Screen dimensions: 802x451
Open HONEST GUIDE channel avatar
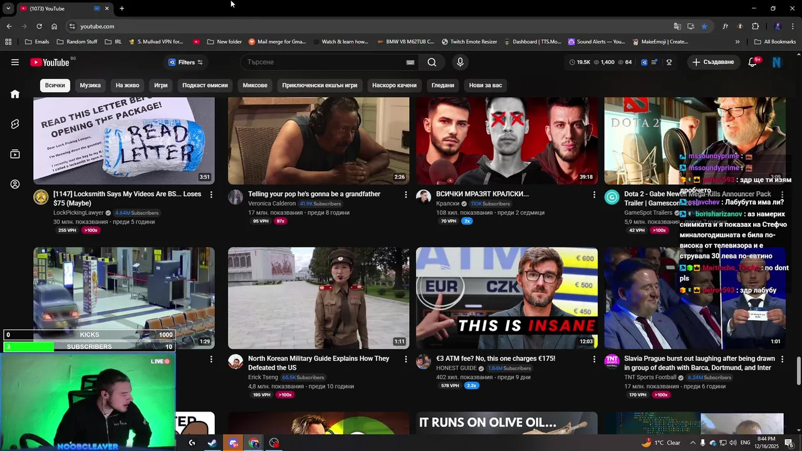pos(424,362)
